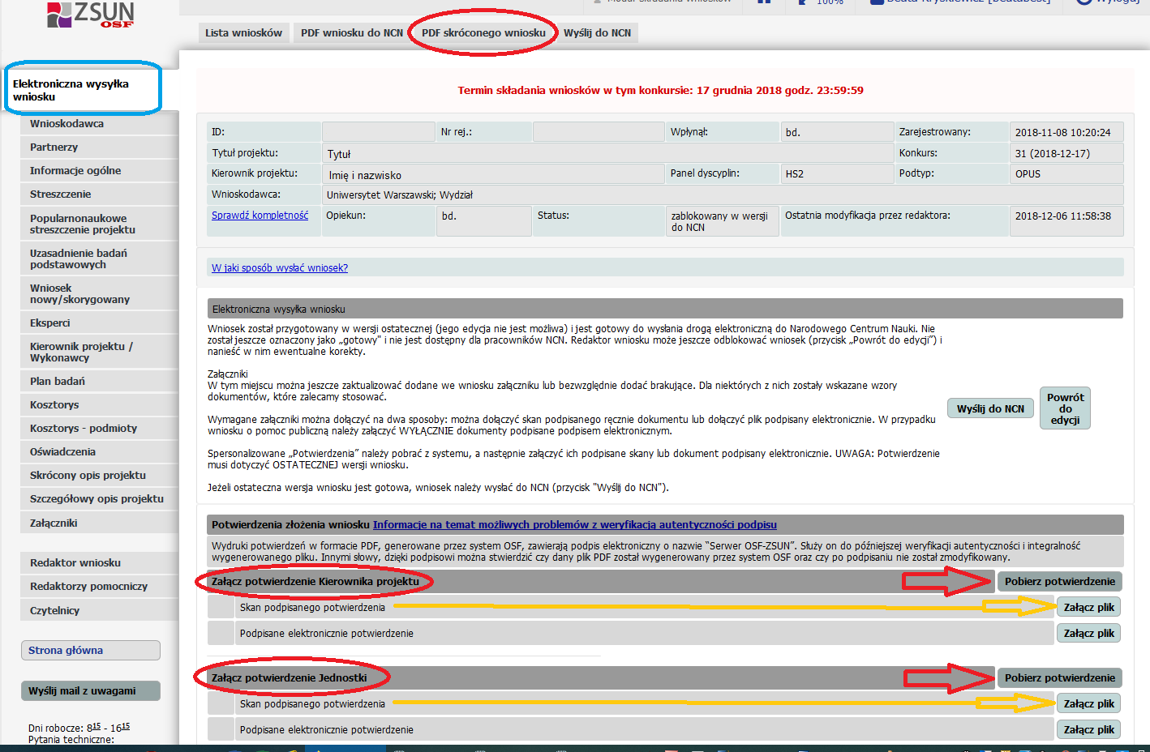The width and height of the screenshot is (1150, 752).
Task: Click the Sprawdź kompletność link
Action: pyautogui.click(x=260, y=216)
